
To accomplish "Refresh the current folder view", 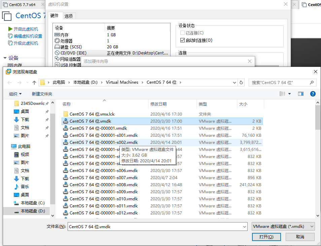I will (241, 82).
